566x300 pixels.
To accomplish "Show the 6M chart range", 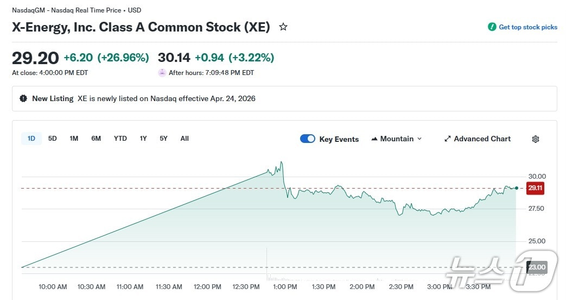I will pos(96,139).
